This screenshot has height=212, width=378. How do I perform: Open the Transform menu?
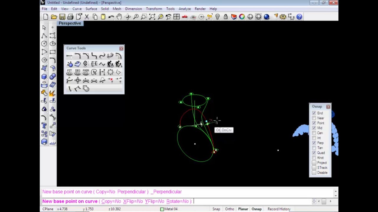[154, 9]
